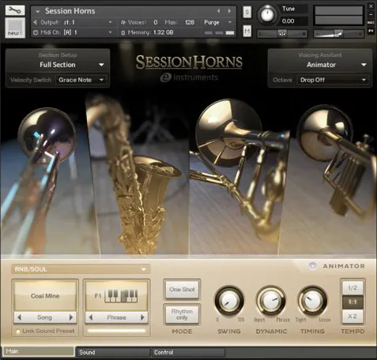377x360 pixels.
Task: Click the Coal Mine song display
Action: click(45, 296)
